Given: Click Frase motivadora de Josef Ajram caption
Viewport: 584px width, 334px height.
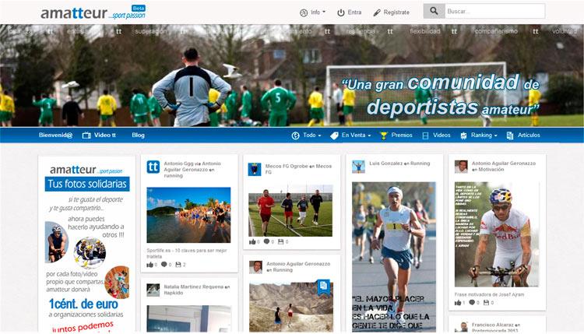Looking at the screenshot, I should coord(489,294).
